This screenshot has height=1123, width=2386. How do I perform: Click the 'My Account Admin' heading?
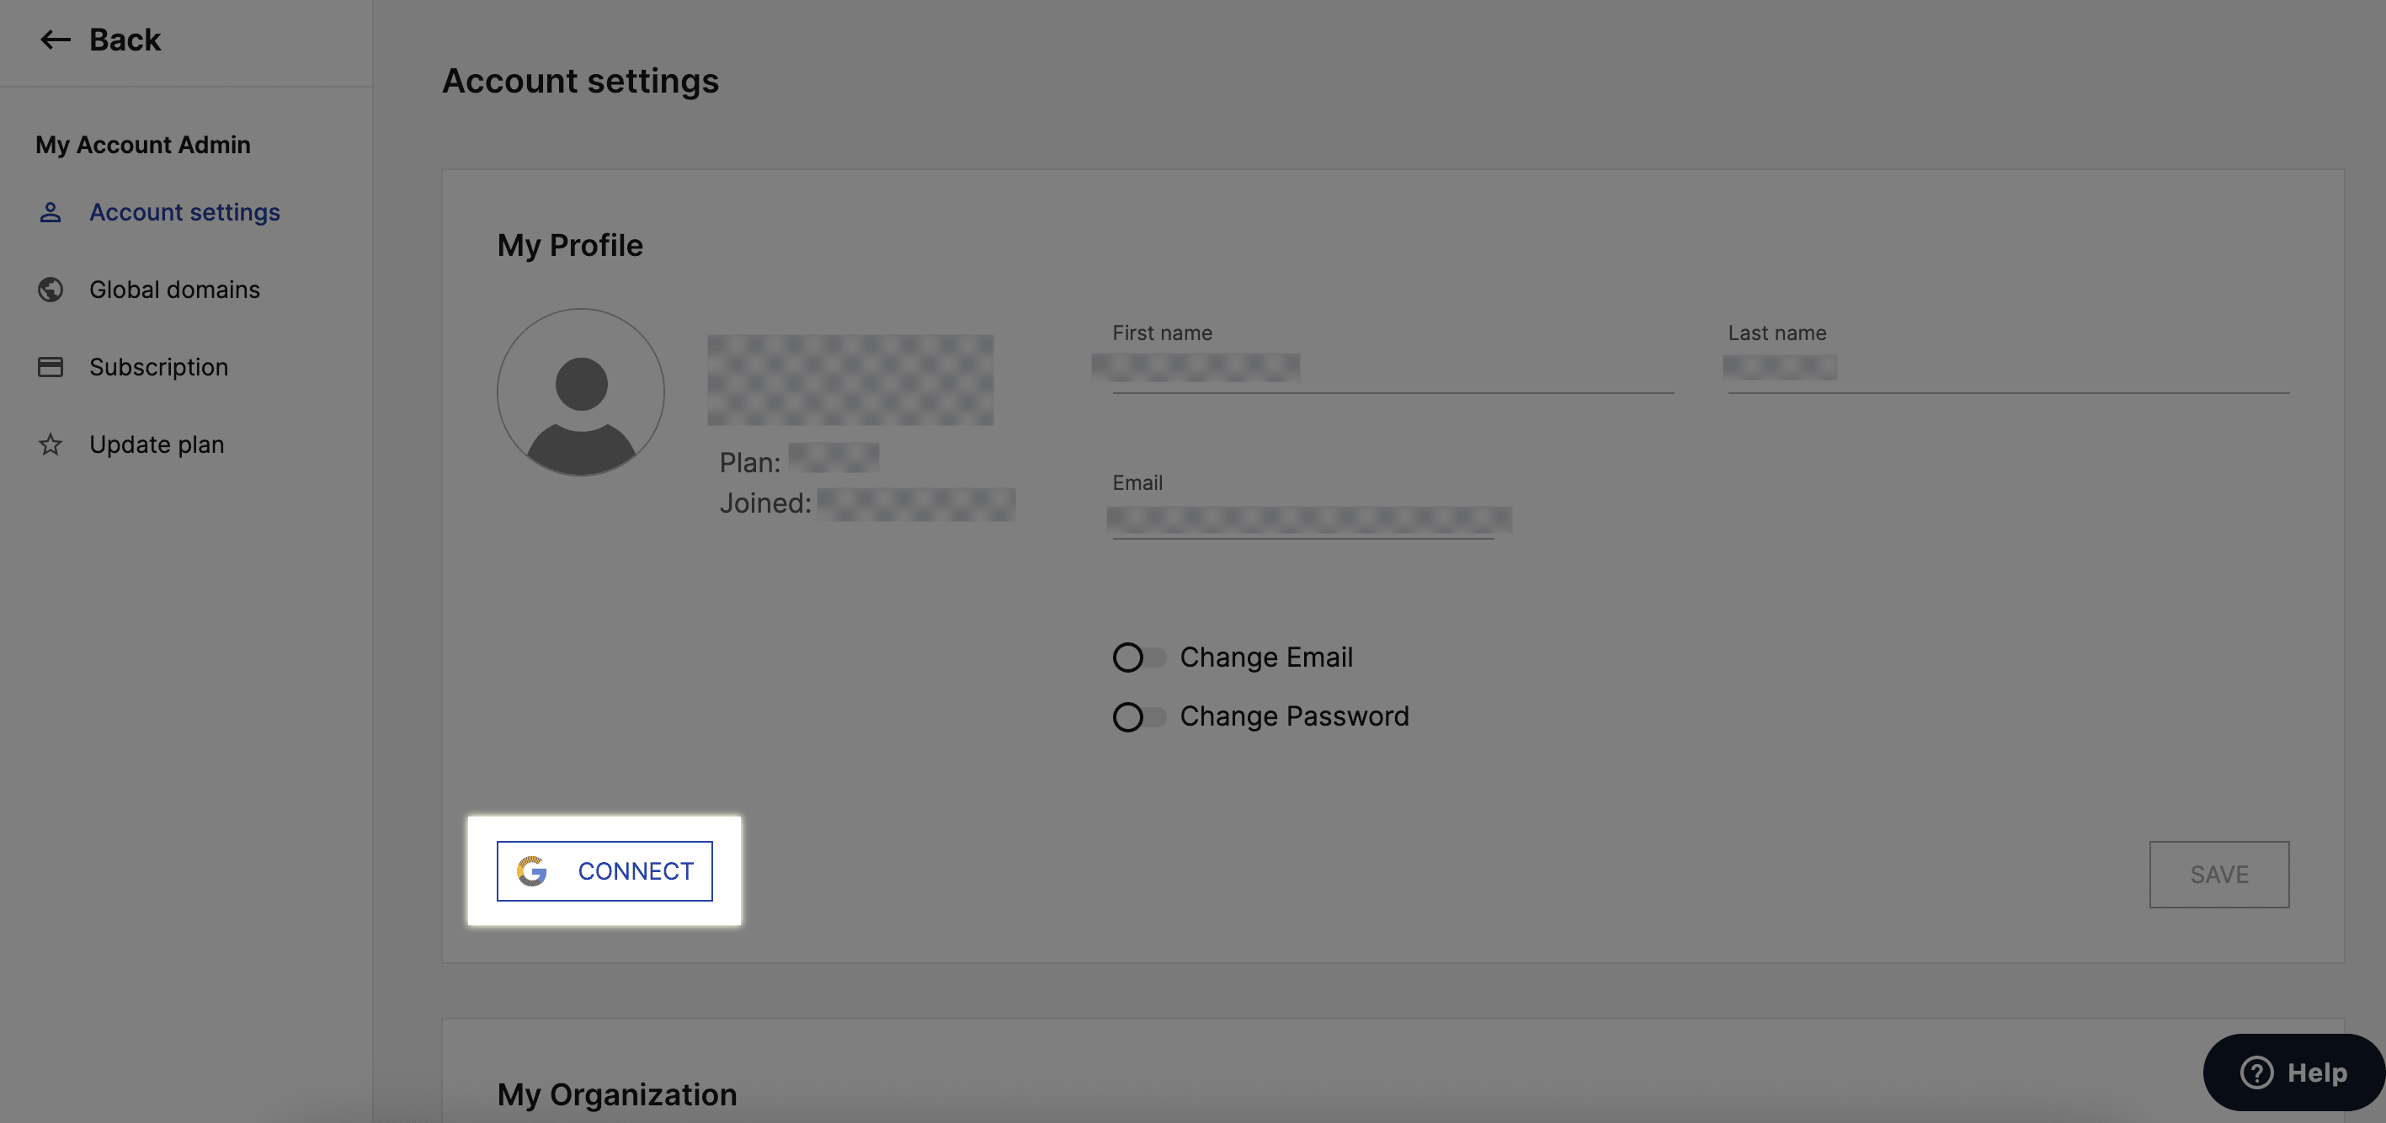(x=142, y=146)
